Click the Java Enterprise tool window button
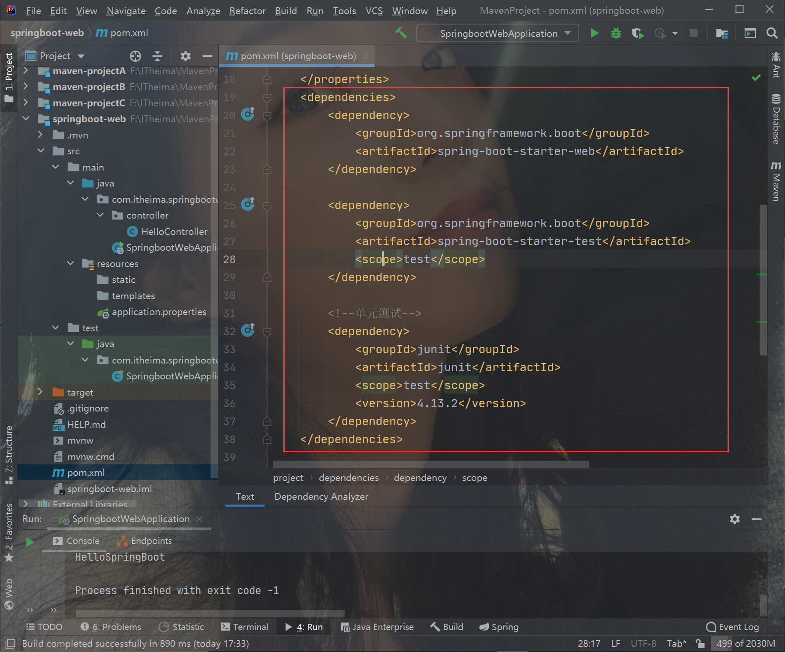 click(377, 627)
